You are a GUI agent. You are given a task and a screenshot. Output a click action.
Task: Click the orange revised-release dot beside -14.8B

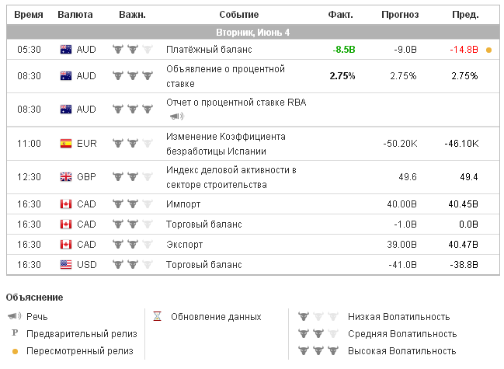(x=488, y=50)
